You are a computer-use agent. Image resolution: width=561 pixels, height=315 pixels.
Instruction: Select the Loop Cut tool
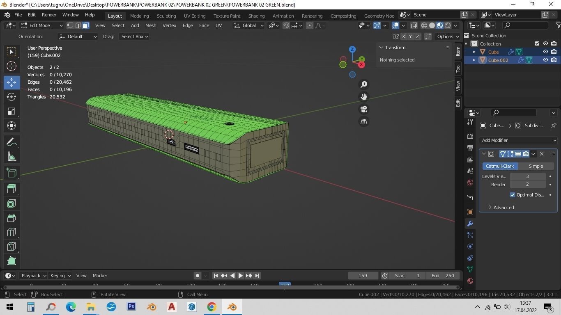(x=11, y=233)
